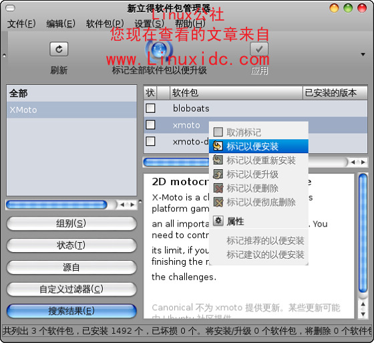Open the 软件包(P) menu
Viewport: 374px width, 343px height.
pyautogui.click(x=105, y=23)
